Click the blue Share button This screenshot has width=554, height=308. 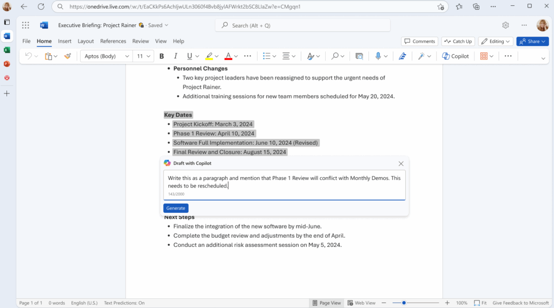pyautogui.click(x=532, y=41)
